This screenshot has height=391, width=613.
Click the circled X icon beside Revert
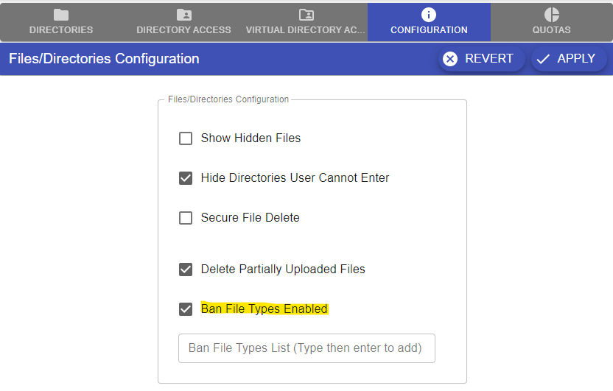(450, 59)
